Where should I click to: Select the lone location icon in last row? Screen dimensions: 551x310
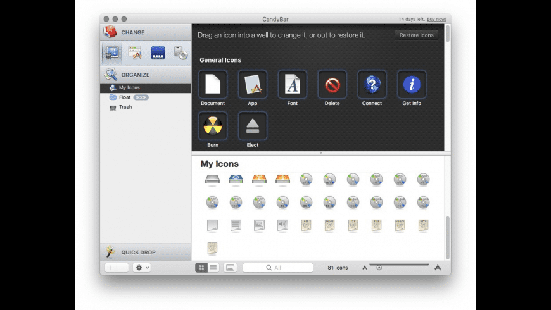(x=212, y=248)
